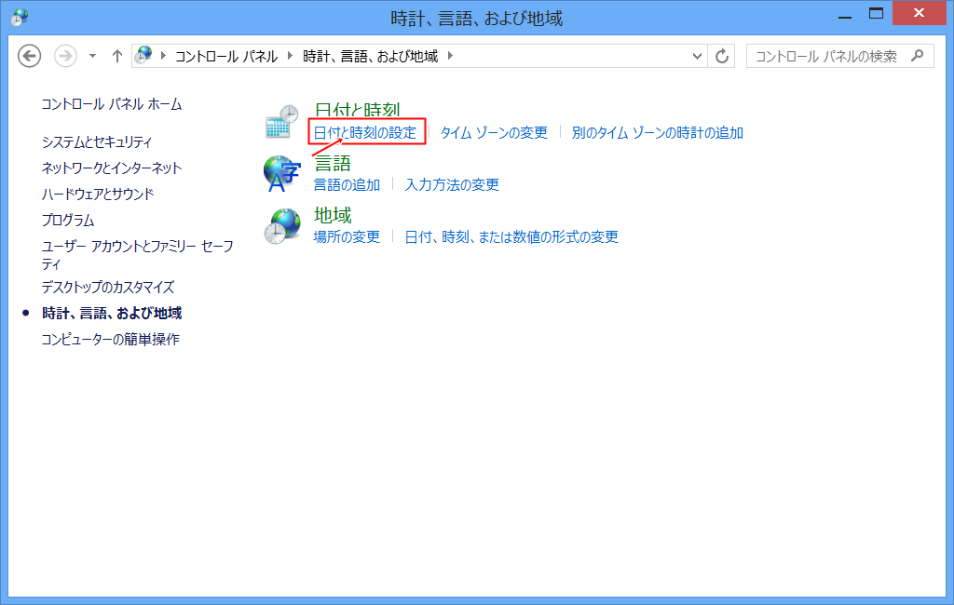Open 言語 heading
Screen dimensions: 954x605
(333, 163)
